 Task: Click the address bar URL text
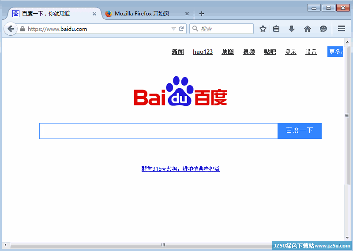[57, 29]
